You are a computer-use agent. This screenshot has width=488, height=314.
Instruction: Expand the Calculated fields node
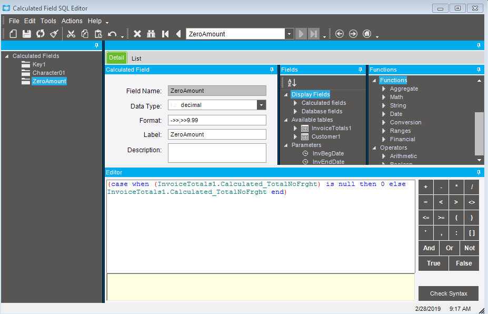coord(295,103)
